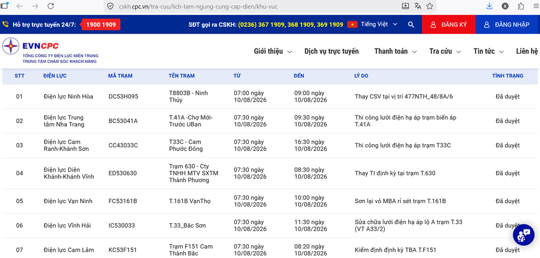Click the LÝ DO column header

click(x=361, y=76)
